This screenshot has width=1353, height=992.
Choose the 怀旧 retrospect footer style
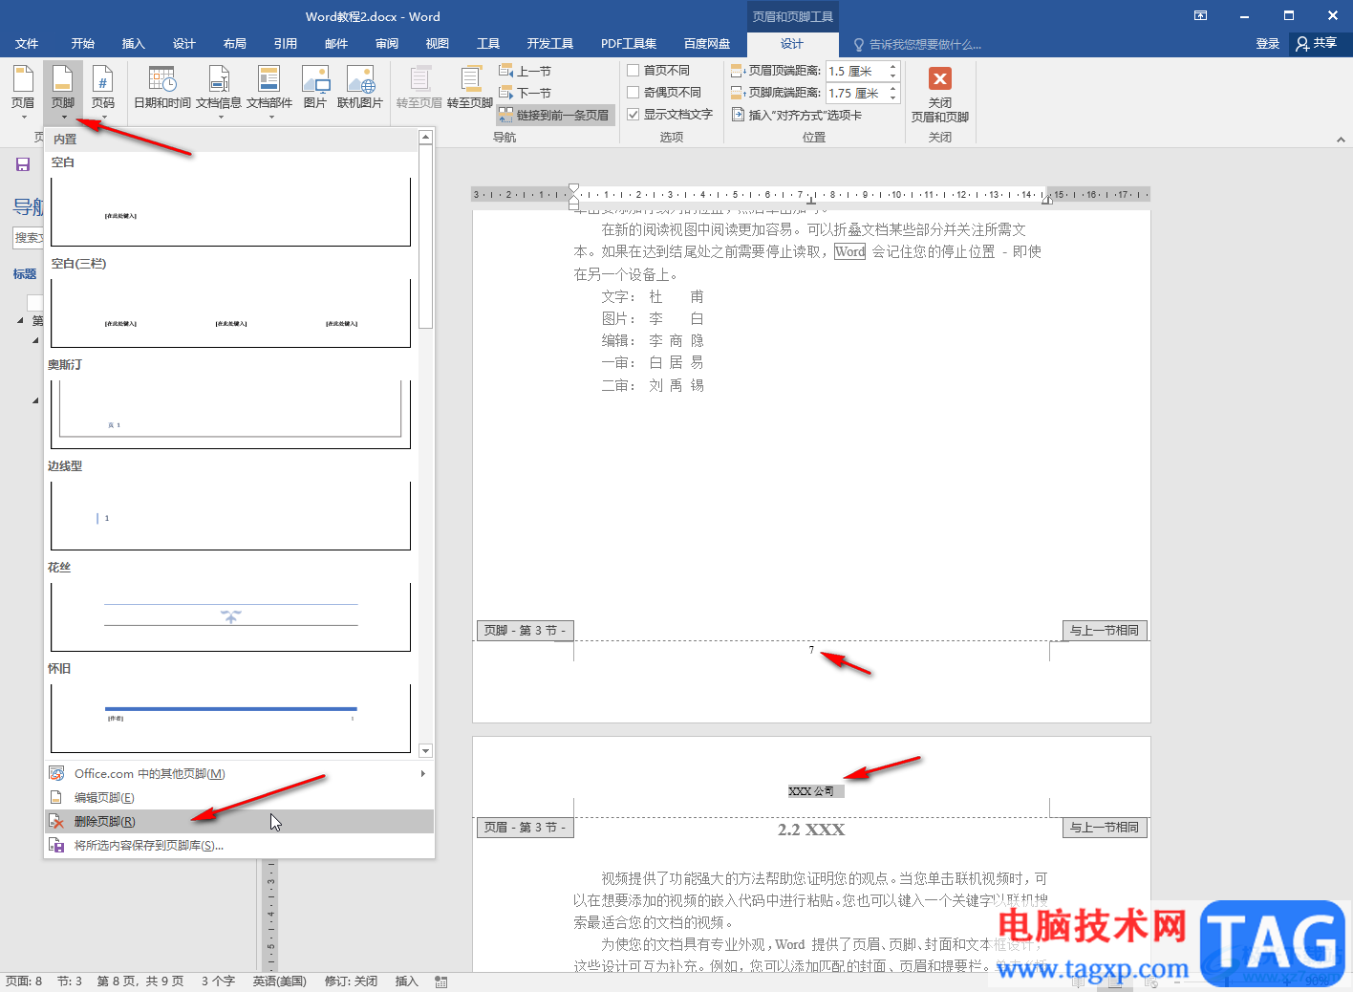(230, 719)
